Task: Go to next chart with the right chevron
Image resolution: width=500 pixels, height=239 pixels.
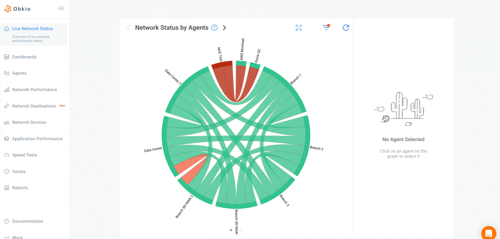Action: 224,28
